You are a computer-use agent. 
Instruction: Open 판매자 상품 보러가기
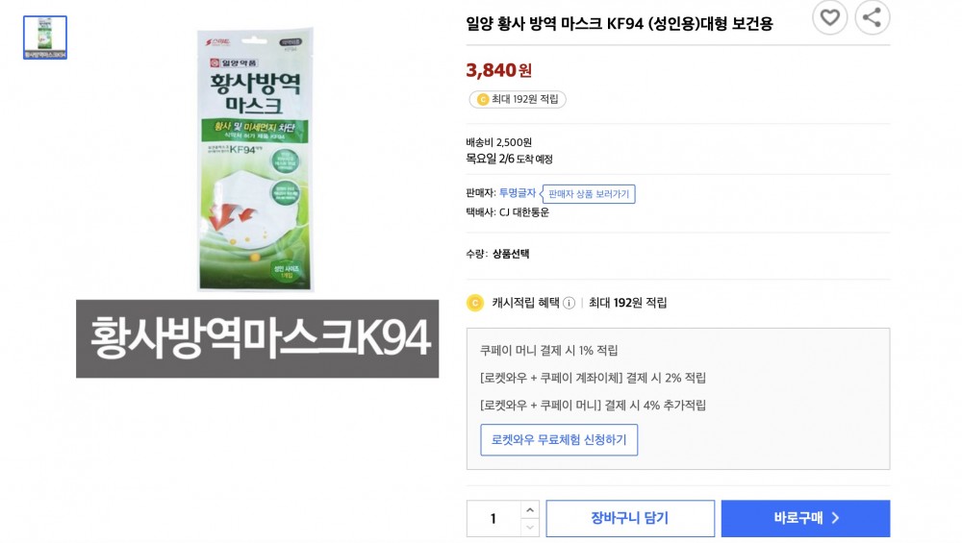[x=589, y=194]
